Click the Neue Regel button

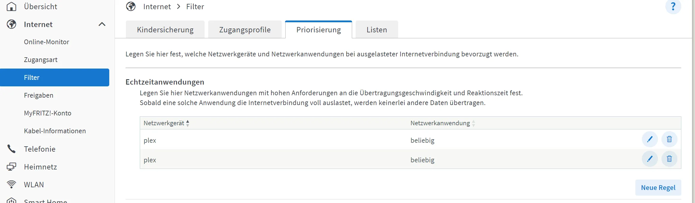point(658,188)
